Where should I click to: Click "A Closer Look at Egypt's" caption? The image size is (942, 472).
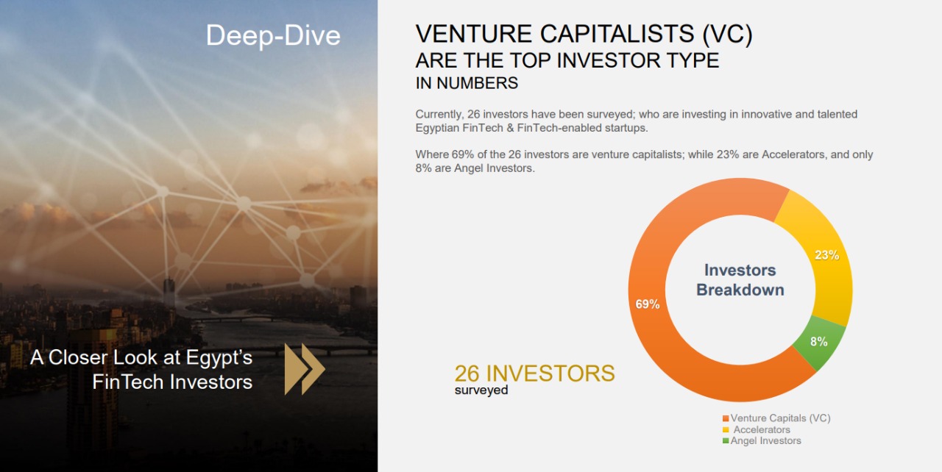(141, 358)
